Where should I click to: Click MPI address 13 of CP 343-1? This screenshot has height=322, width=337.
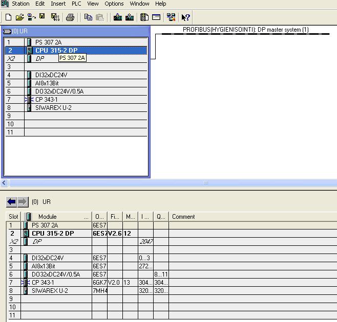point(130,283)
